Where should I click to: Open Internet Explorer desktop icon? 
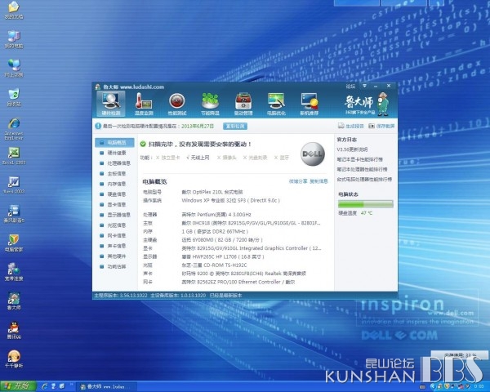(14, 128)
